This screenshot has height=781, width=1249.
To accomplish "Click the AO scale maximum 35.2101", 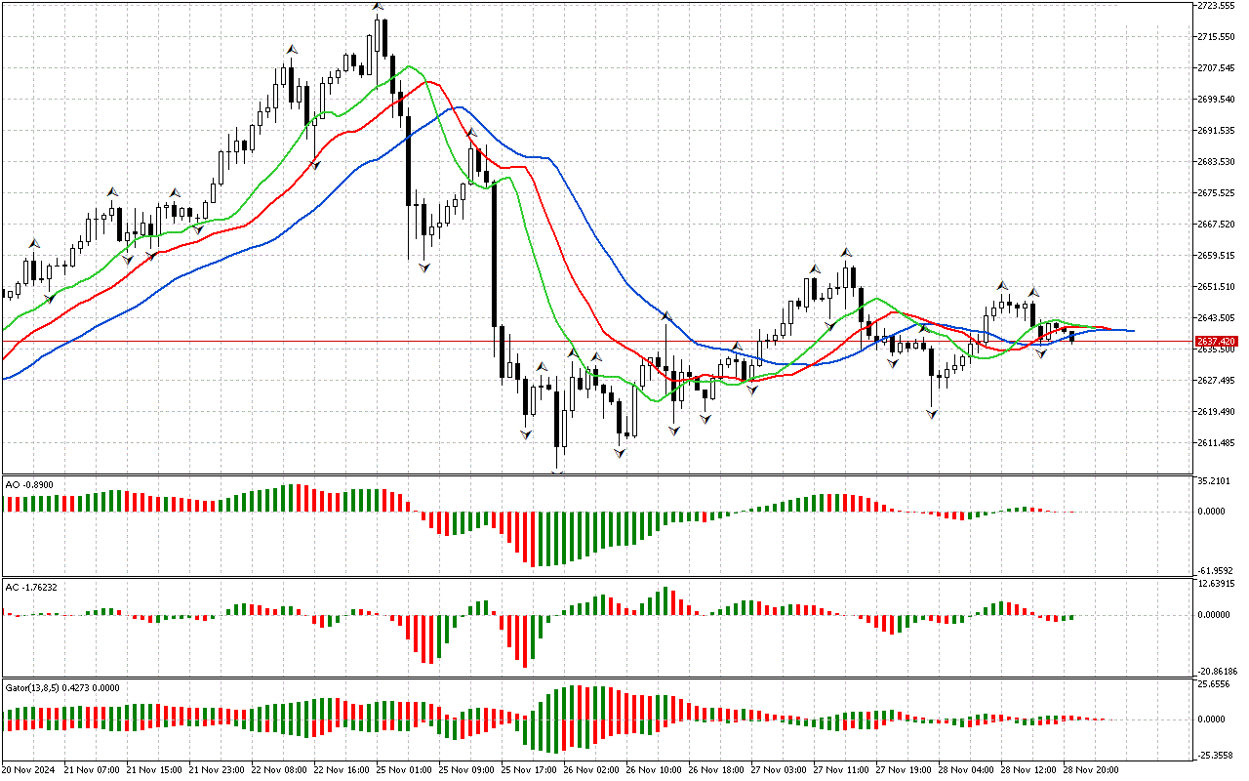I will coord(1214,481).
